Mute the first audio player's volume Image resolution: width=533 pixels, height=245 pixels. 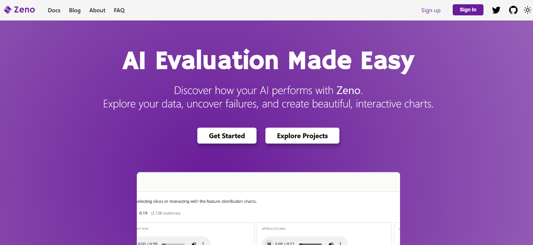tap(194, 244)
